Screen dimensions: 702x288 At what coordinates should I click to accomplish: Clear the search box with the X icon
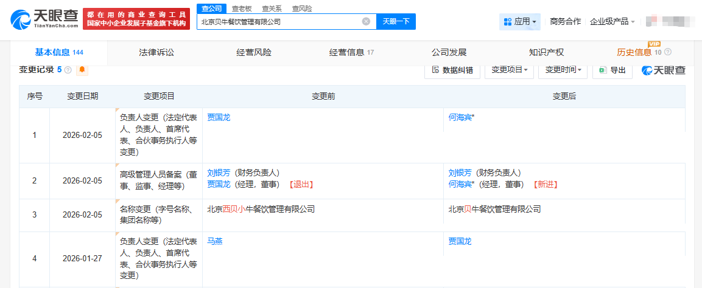click(366, 21)
